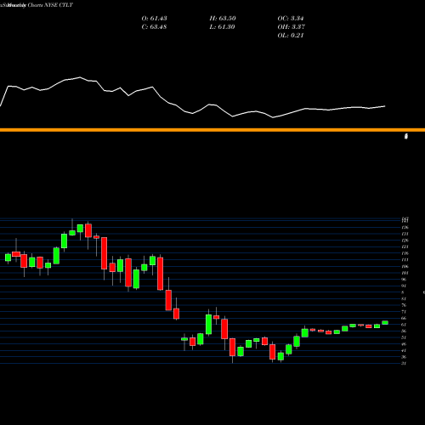This screenshot has height=425, width=425.
Task: Click the 106 price axis label
Action: pyautogui.click(x=405, y=266)
